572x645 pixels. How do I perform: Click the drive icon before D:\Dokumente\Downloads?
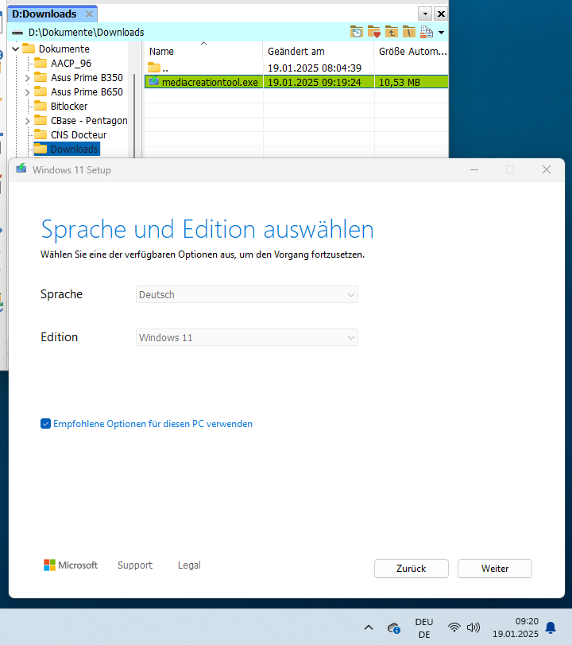(17, 33)
